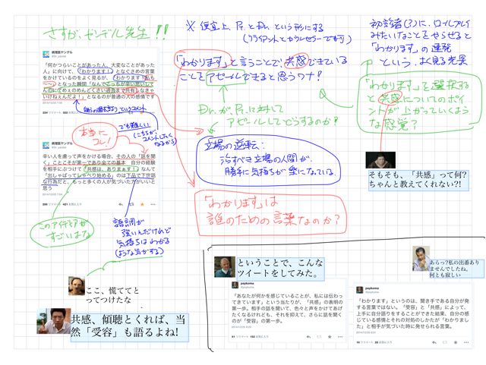Screen dimensions: 486x365
Task: Click the text box 共感、傾聴とくれば、当然「受容」も語るよね!
Action: 130,328
